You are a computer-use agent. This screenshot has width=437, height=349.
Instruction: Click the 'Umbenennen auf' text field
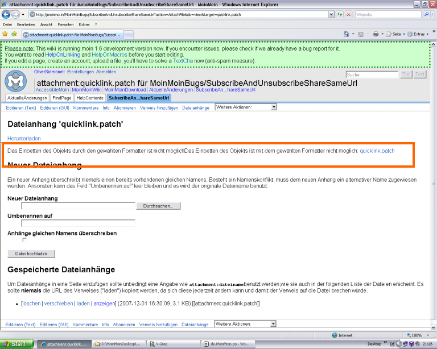click(x=78, y=223)
